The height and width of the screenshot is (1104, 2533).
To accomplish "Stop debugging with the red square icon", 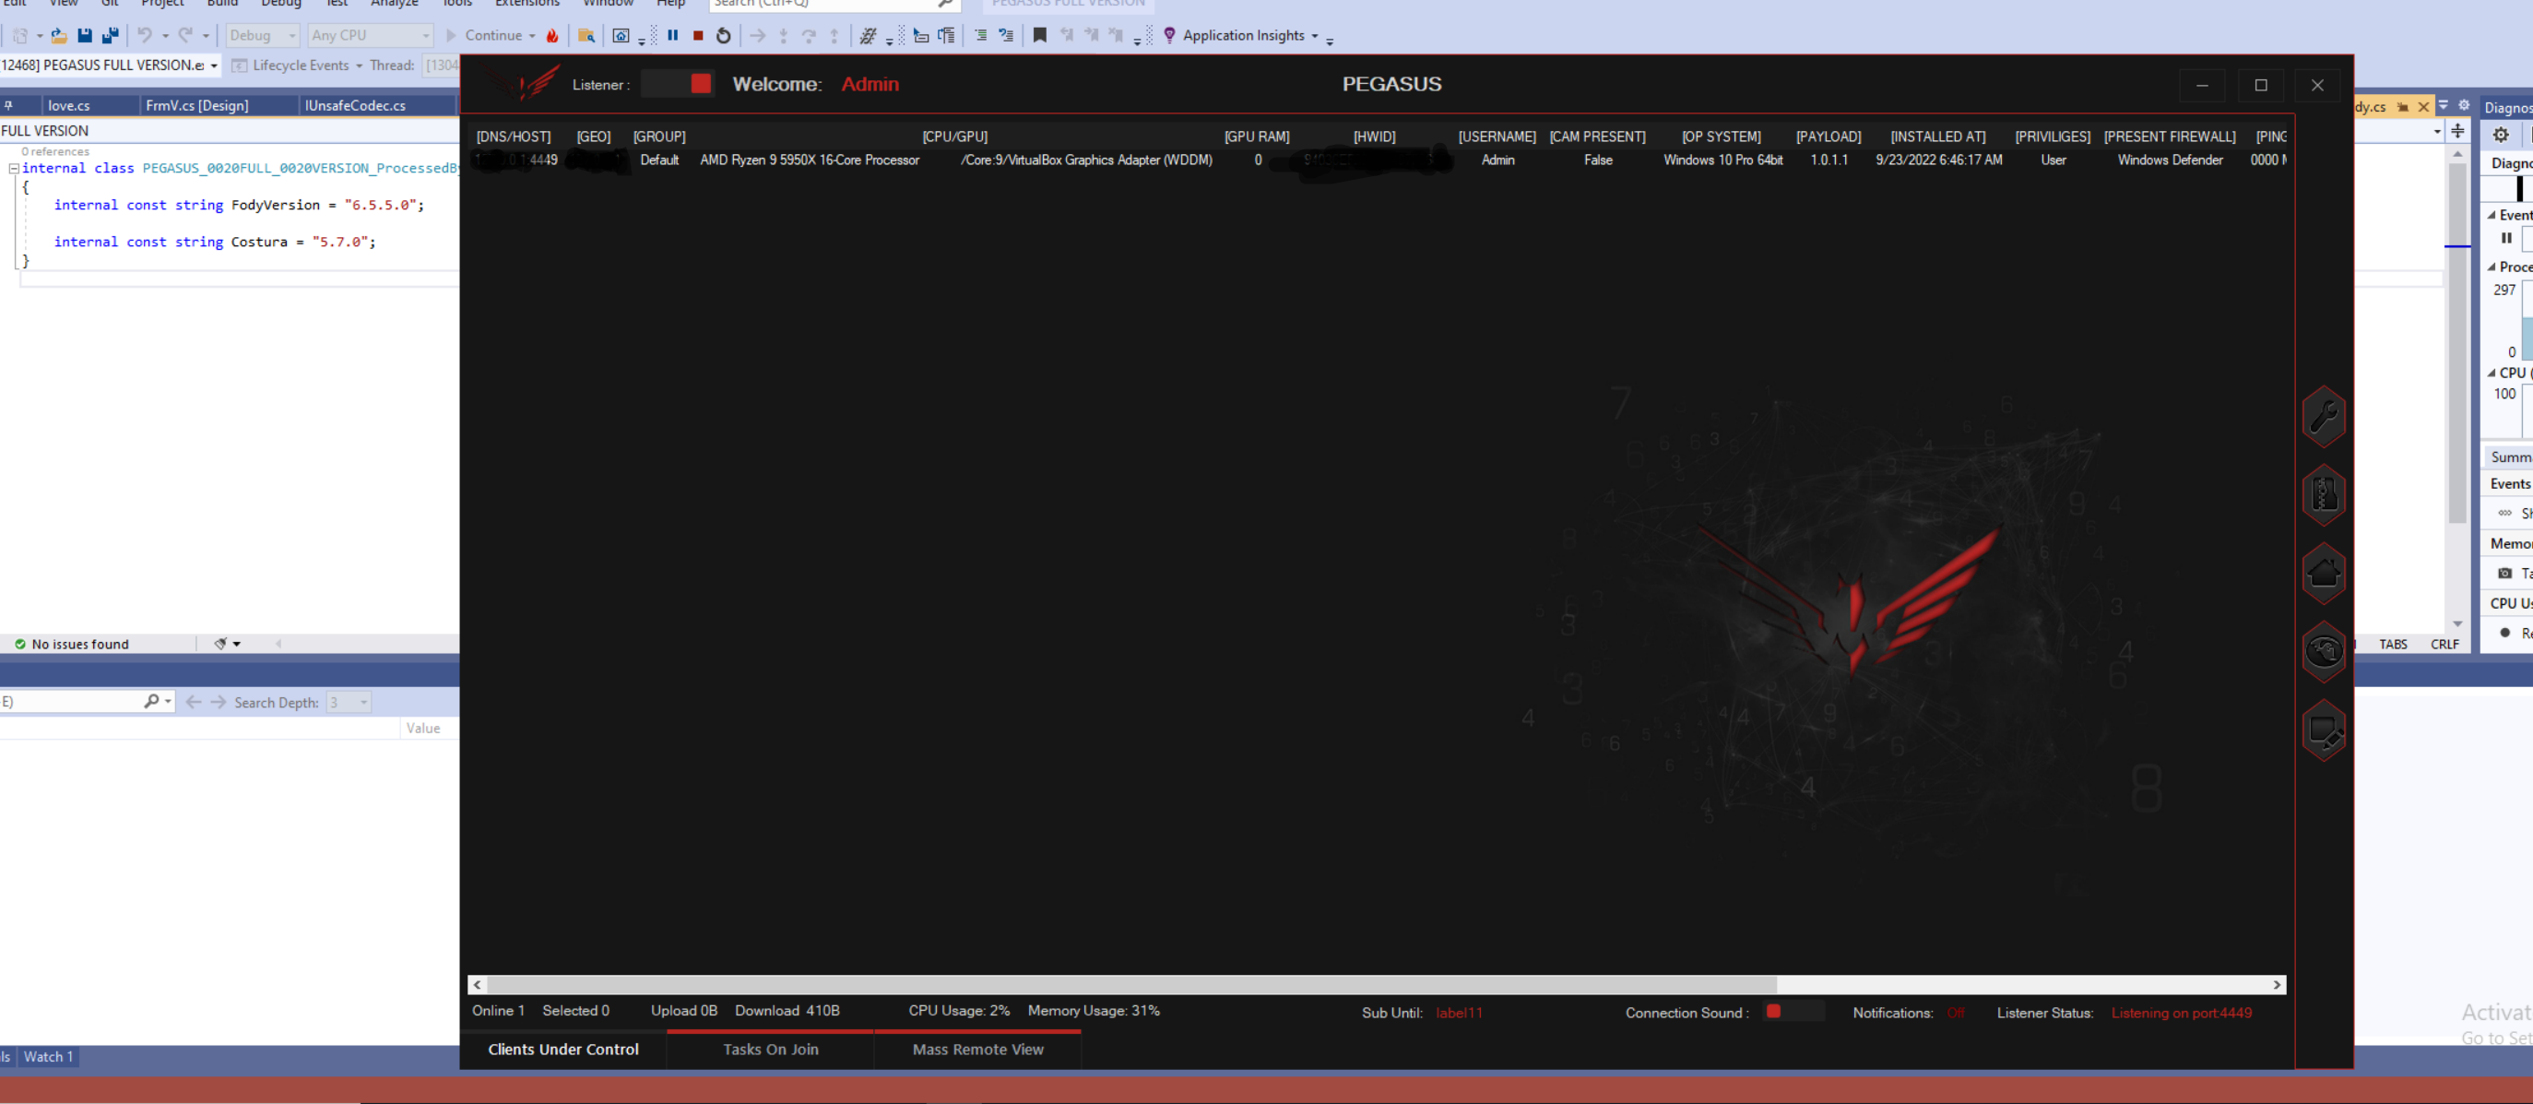I will click(698, 35).
